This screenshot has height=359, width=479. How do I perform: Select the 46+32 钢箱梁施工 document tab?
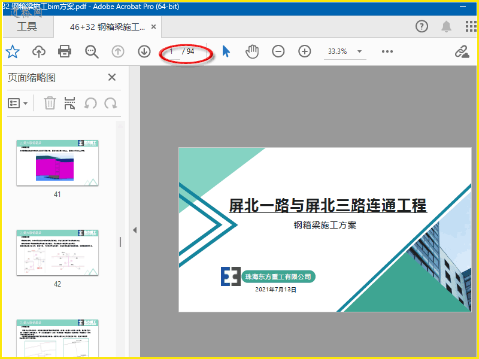coord(107,27)
